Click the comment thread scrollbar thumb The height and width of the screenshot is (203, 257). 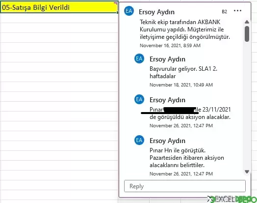(247, 34)
